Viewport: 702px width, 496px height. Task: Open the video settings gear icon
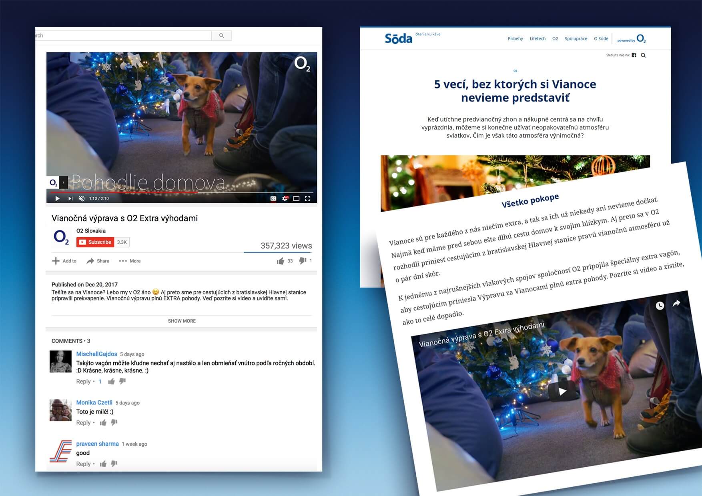pyautogui.click(x=285, y=198)
